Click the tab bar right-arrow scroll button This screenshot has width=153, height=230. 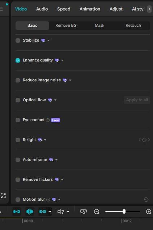(149, 9)
